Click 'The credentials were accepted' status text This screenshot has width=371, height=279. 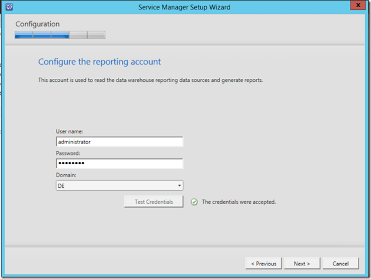tap(238, 202)
